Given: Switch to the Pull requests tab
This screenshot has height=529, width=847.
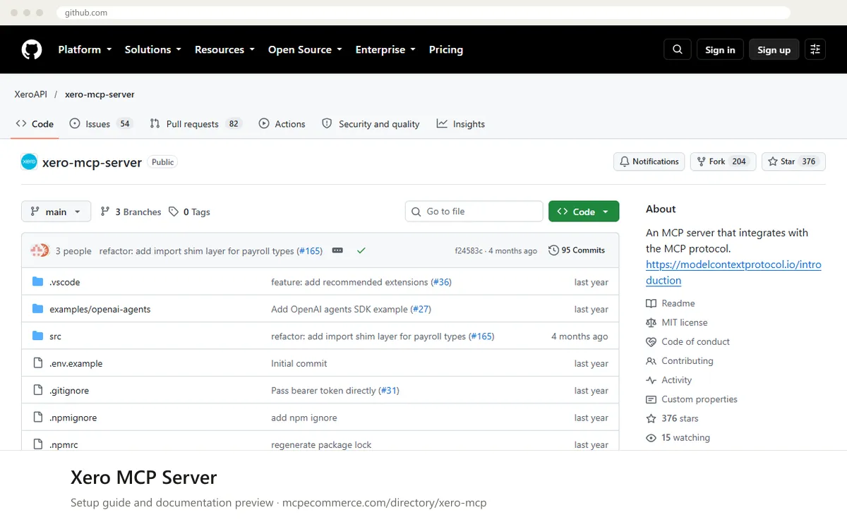Looking at the screenshot, I should coord(196,124).
